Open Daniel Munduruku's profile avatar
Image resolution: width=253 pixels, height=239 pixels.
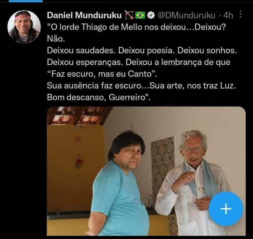tap(24, 27)
